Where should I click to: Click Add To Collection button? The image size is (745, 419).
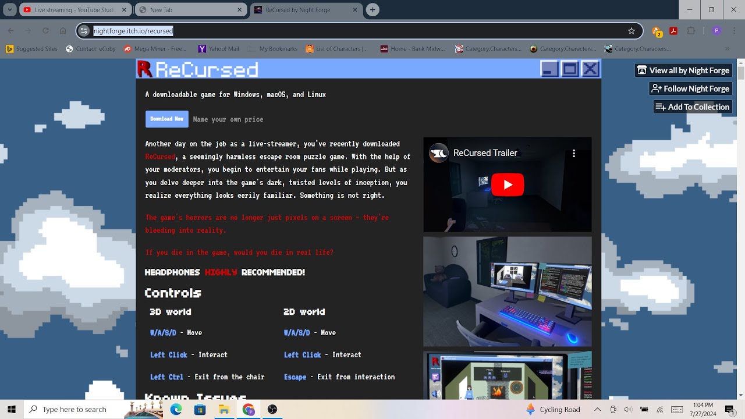coord(693,106)
